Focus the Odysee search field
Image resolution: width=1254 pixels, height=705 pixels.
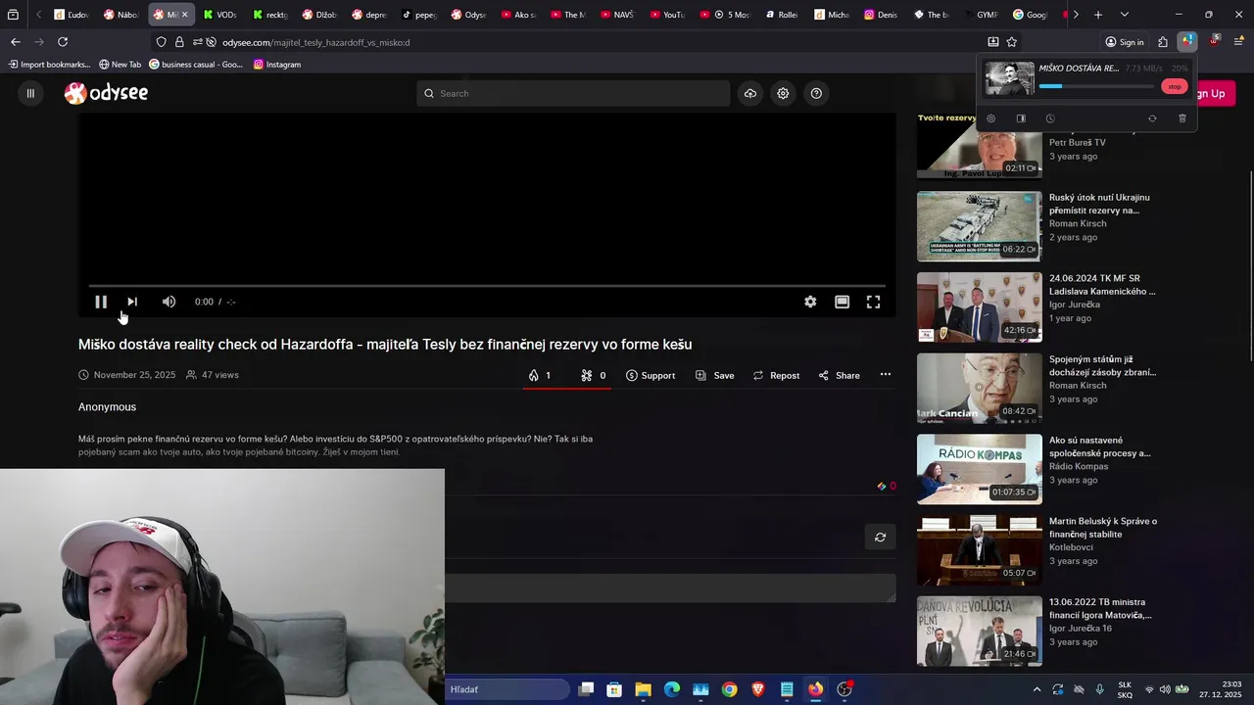(573, 93)
